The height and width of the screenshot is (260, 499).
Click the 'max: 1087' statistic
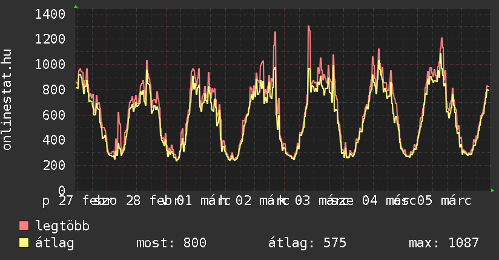point(443,243)
